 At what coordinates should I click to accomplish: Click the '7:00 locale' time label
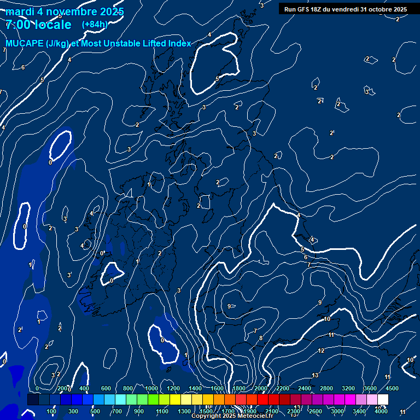[38, 25]
